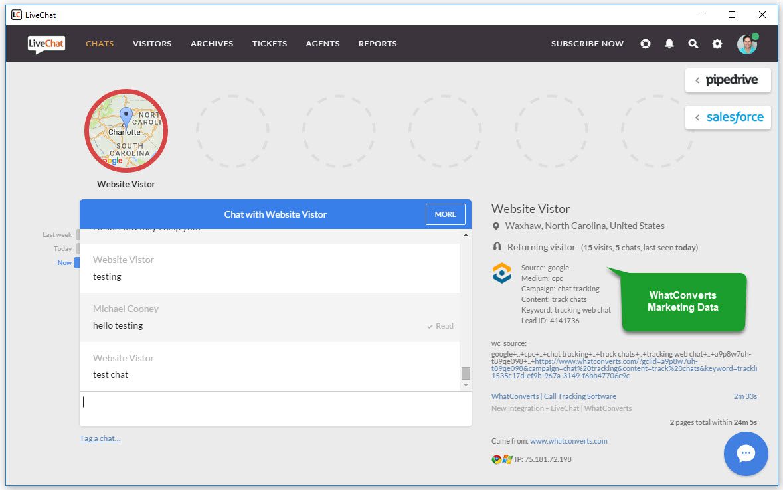Click the LiveChat logo in navbar
The image size is (783, 490).
click(x=46, y=44)
